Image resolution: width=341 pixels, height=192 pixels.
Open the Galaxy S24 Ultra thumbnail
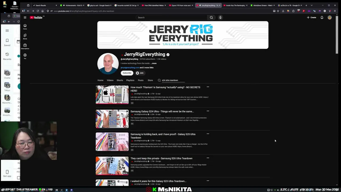[x=112, y=119]
